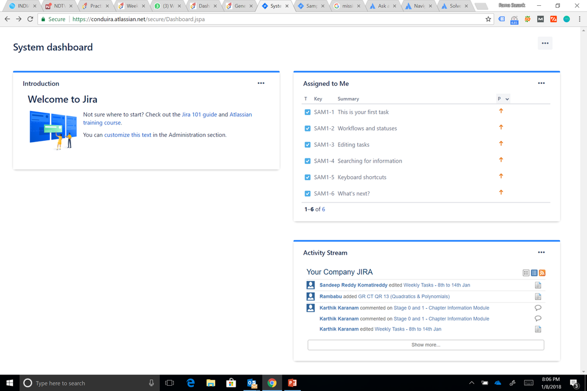
Task: Click the task type icon beside SAM1-1
Action: 307,112
